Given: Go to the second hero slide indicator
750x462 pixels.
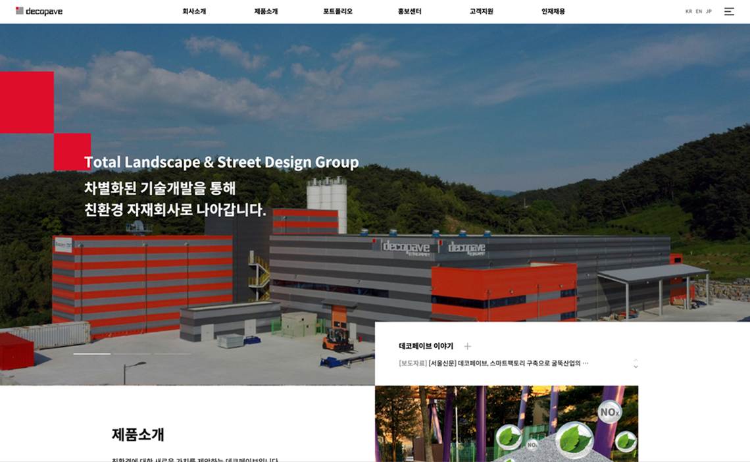Looking at the screenshot, I should pos(132,354).
